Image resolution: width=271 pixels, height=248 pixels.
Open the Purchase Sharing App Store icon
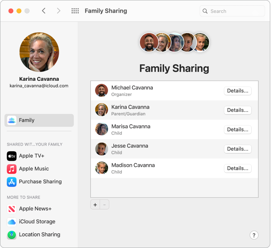click(x=12, y=182)
